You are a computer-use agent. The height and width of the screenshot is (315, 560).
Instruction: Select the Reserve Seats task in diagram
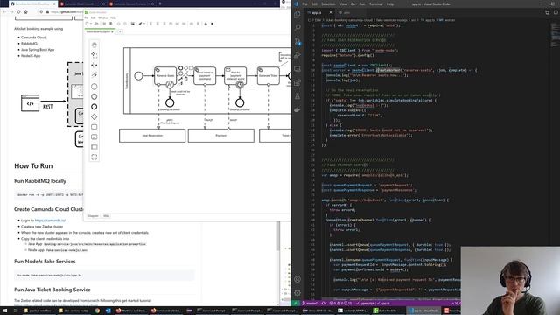coord(165,75)
